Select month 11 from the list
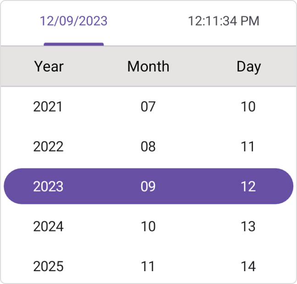The image size is (297, 284). 148,266
